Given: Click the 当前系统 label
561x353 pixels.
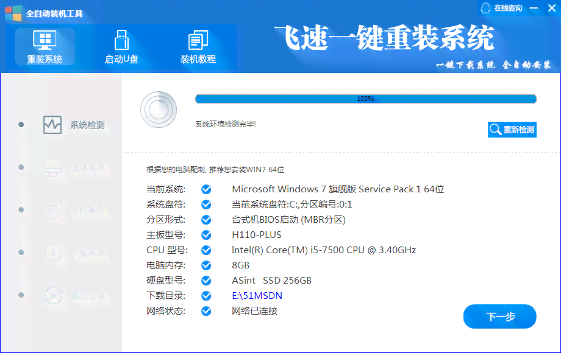Looking at the screenshot, I should pos(166,189).
